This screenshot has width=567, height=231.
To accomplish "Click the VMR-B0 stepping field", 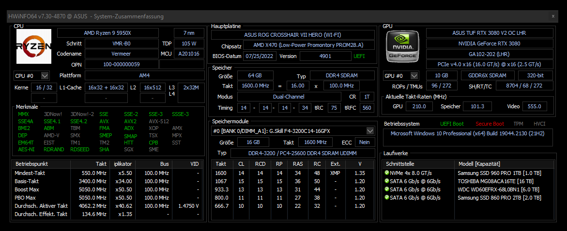I will click(x=122, y=43).
